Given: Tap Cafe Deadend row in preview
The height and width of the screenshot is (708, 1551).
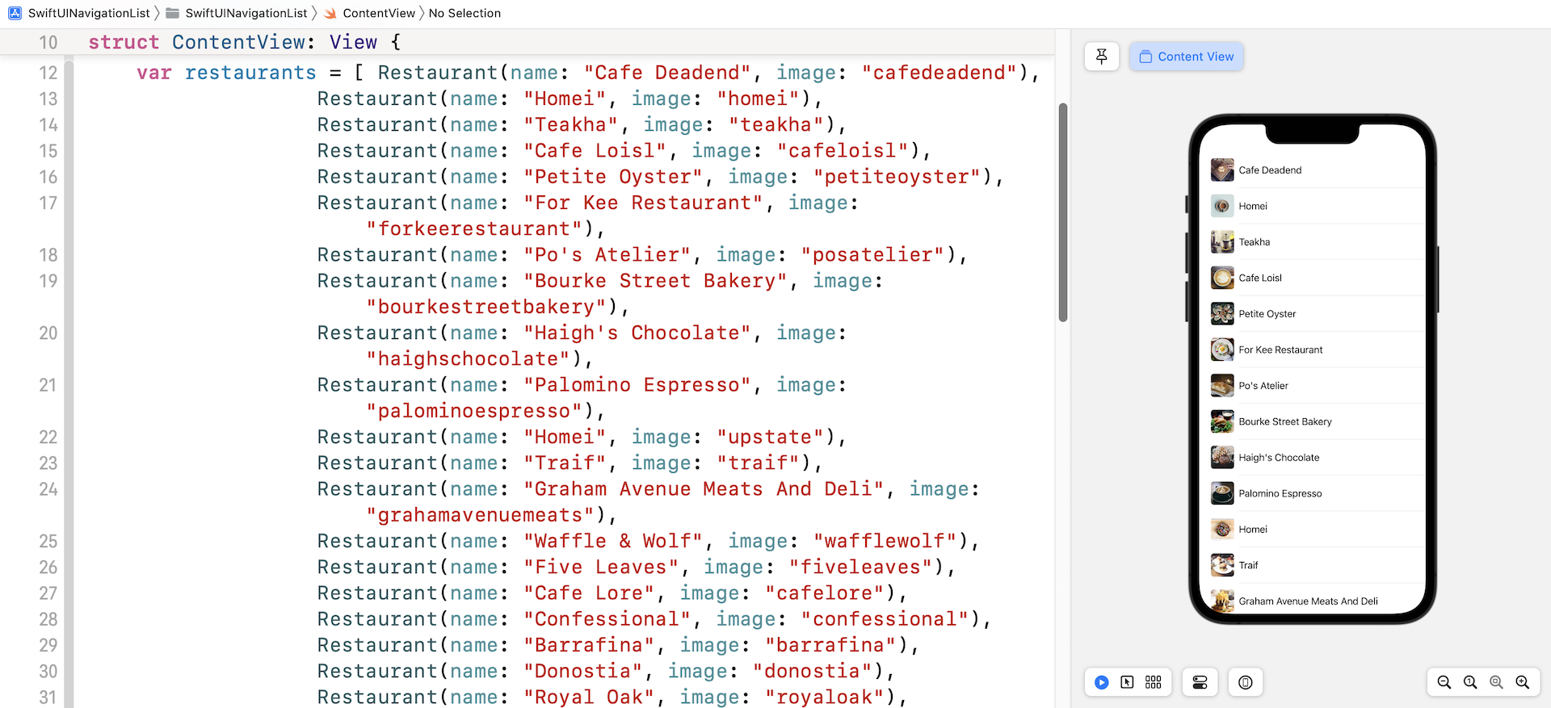Looking at the screenshot, I should pos(1313,170).
